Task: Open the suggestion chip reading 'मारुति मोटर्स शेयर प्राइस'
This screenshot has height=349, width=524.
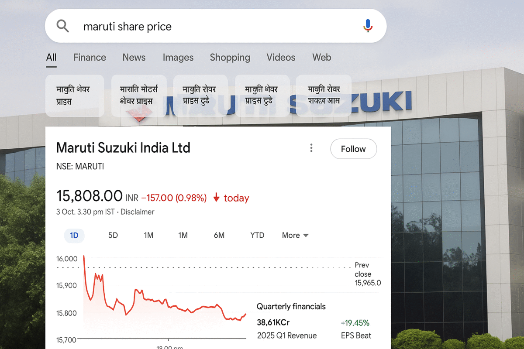Action: [139, 96]
